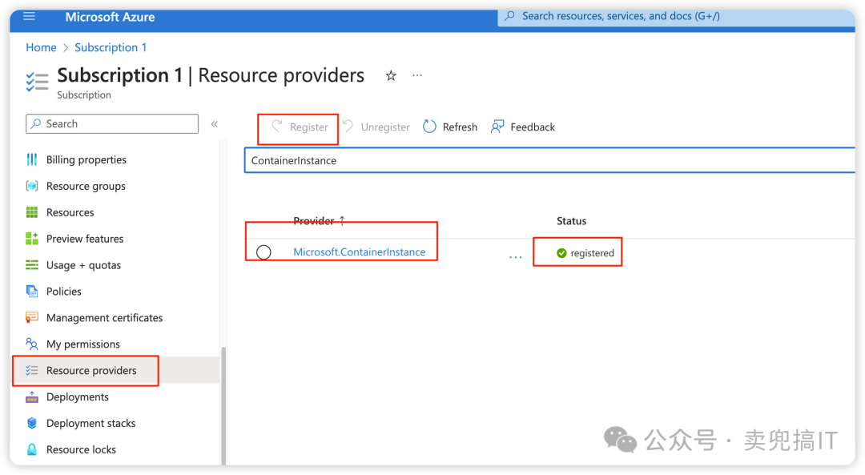This screenshot has height=475, width=865.
Task: Click the Resource locks padlock icon
Action: tap(32, 449)
